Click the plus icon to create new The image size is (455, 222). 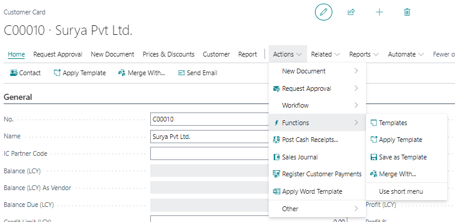(379, 12)
